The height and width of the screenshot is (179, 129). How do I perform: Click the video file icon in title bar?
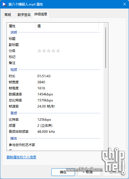4,4
